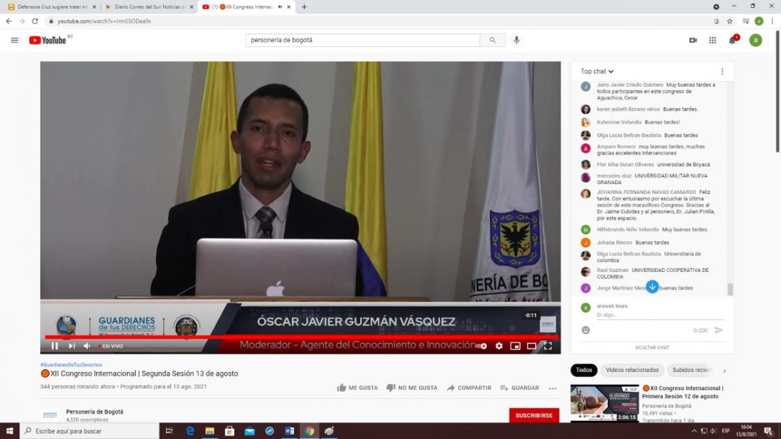Click the search magnifier button
This screenshot has width=781, height=439.
tap(492, 40)
